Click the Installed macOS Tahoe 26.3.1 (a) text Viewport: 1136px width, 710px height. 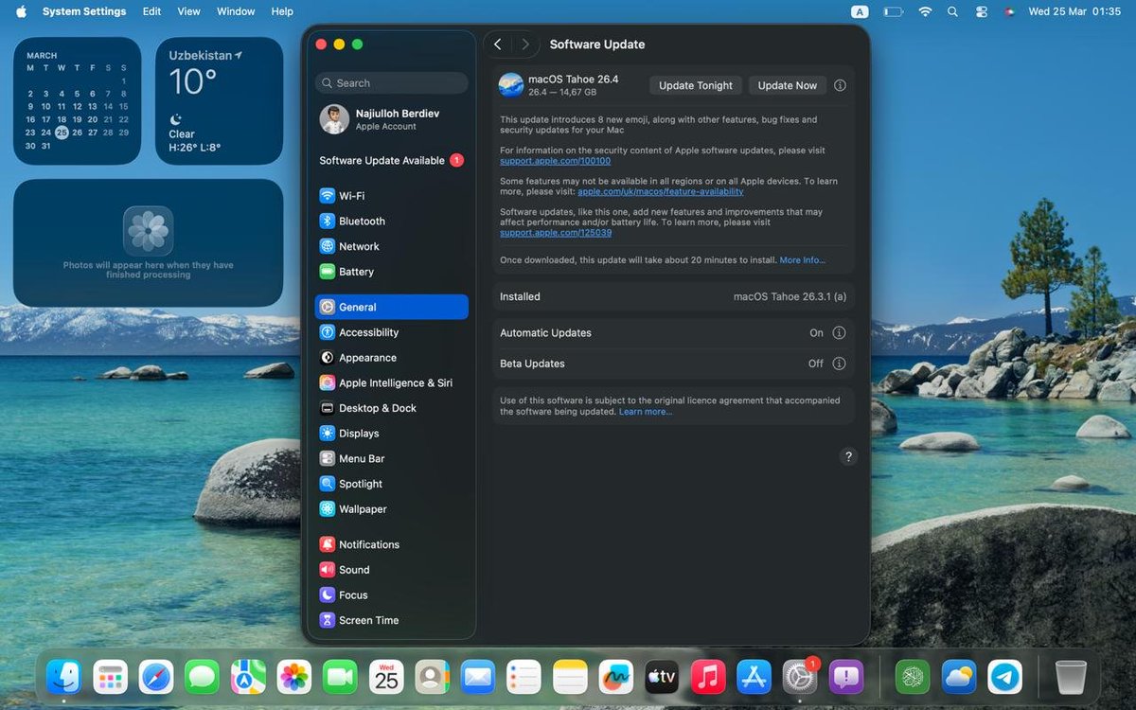point(790,297)
